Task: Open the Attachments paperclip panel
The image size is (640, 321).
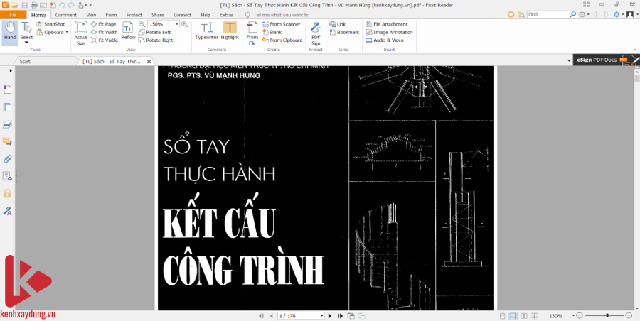Action: pos(8,158)
